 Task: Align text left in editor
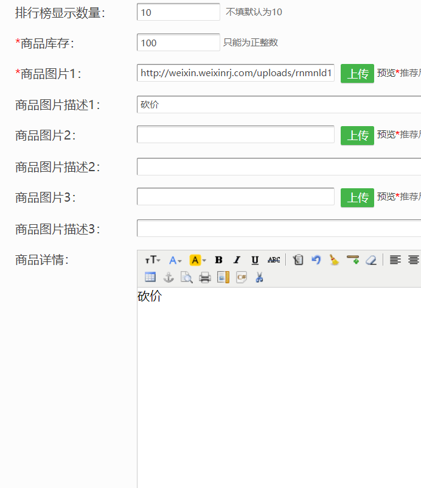click(x=395, y=260)
